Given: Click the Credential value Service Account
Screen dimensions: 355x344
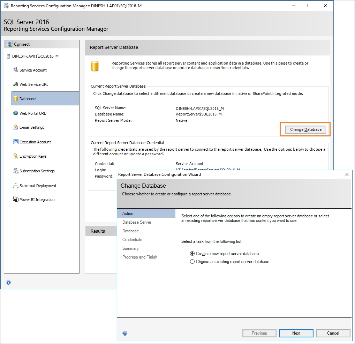Looking at the screenshot, I should coord(189,164).
